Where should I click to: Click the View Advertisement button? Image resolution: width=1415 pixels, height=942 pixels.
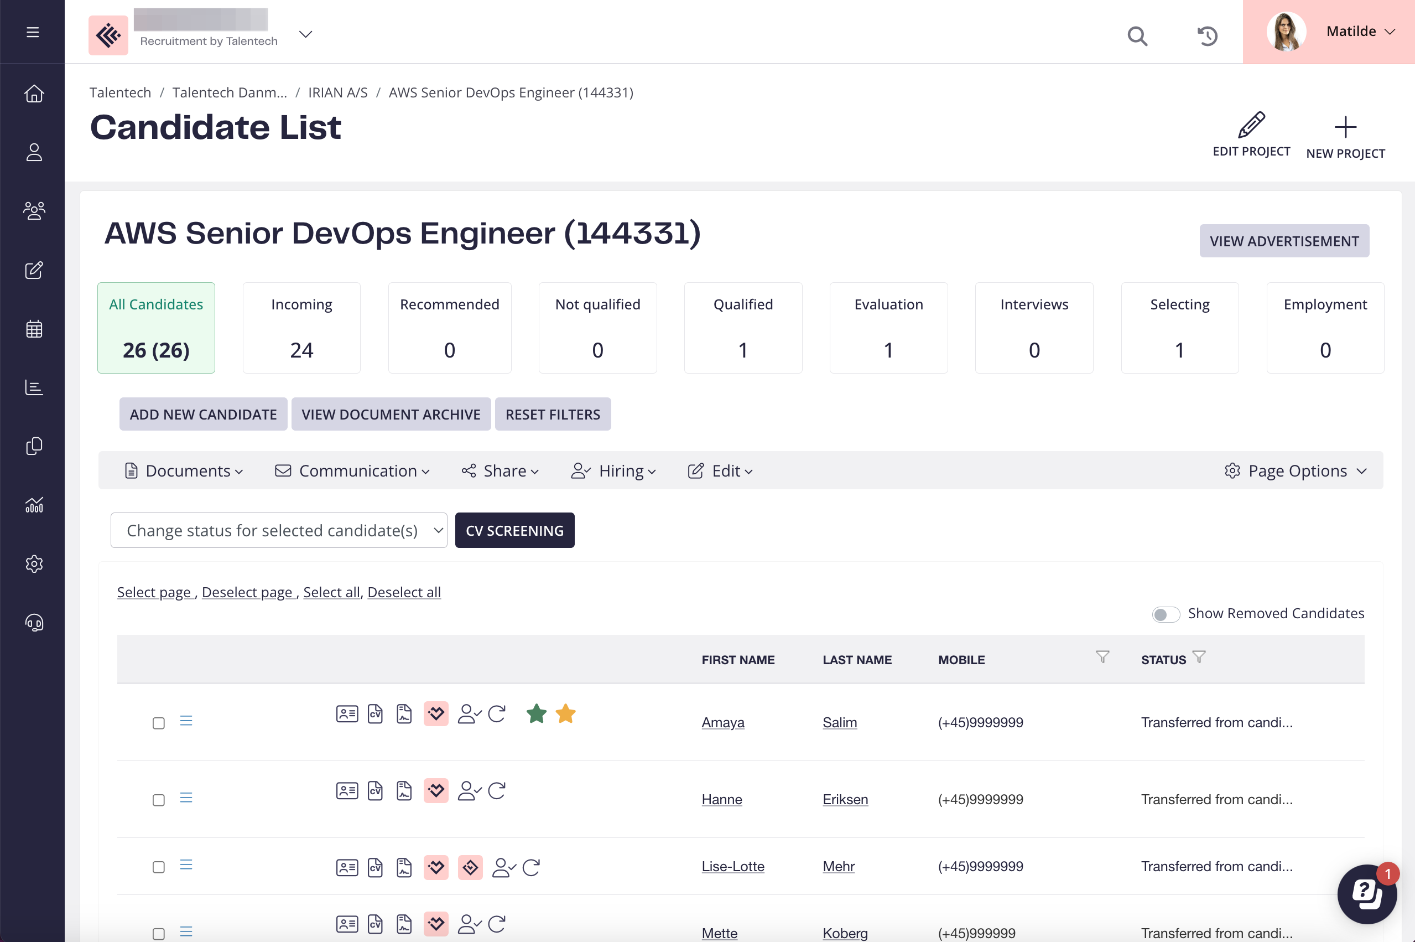point(1283,241)
